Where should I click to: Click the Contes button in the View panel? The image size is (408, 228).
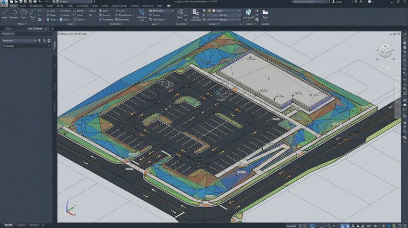[x=154, y=15]
